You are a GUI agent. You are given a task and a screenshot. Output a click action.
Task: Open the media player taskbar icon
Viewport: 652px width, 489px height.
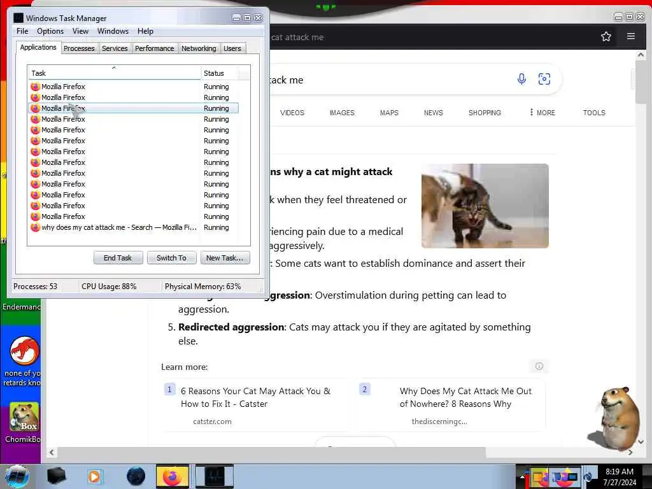coord(95,476)
